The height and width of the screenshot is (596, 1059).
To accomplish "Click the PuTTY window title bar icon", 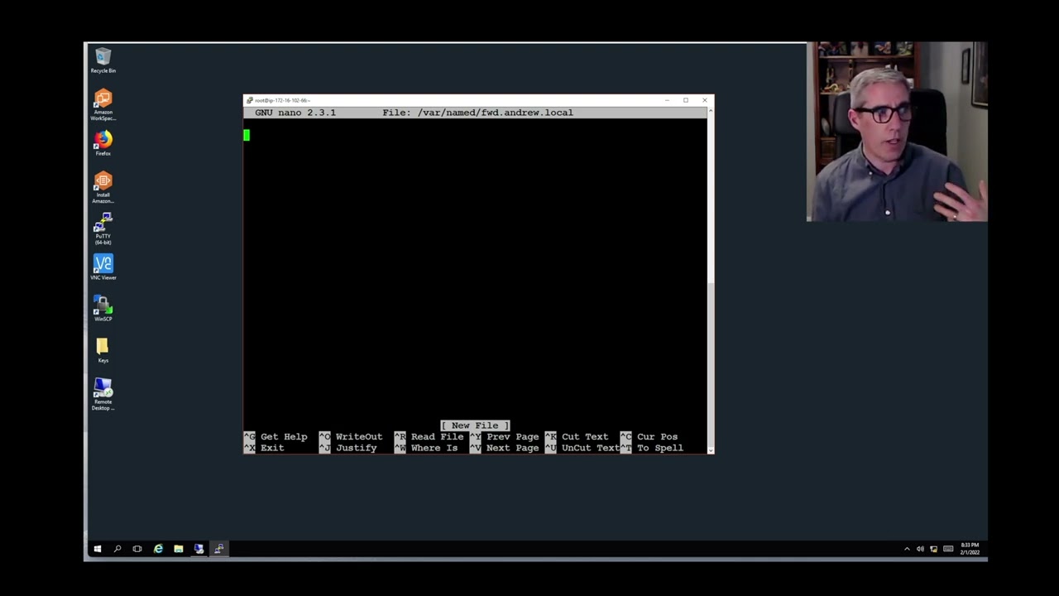I will (250, 100).
